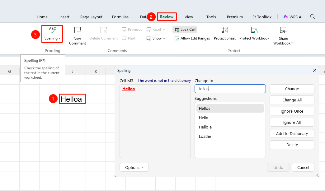Click the Show comments icon
The width and height of the screenshot is (325, 191).
pyautogui.click(x=148, y=38)
